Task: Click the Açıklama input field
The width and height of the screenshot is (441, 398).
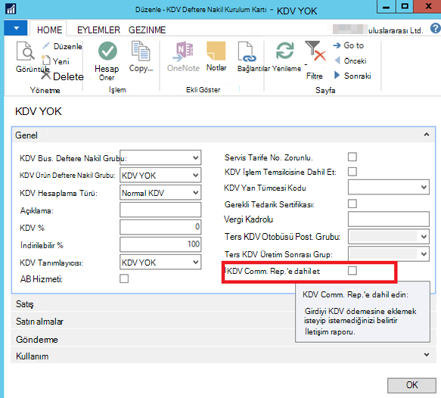Action: click(x=160, y=210)
